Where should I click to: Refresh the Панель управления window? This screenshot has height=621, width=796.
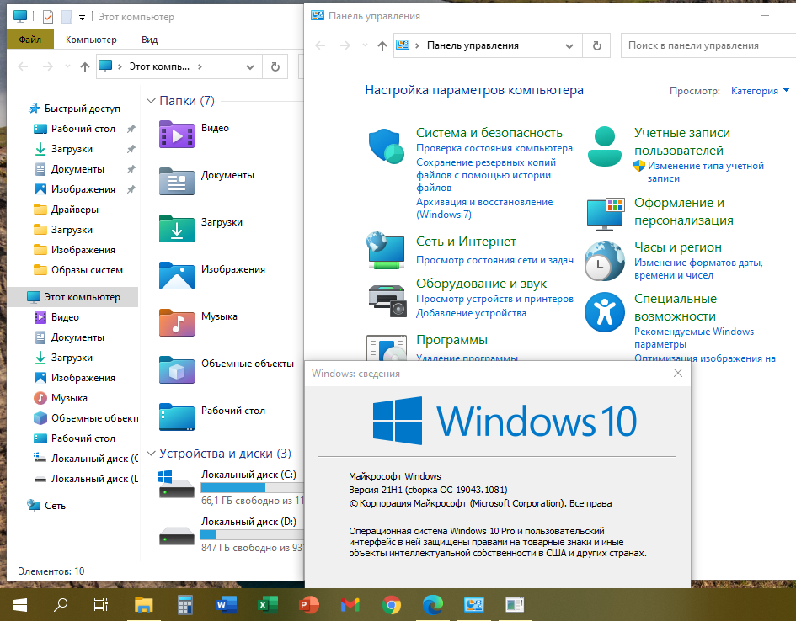597,45
